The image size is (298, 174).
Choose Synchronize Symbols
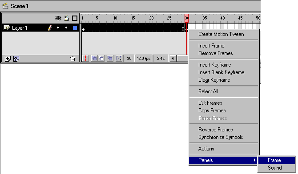(224, 137)
